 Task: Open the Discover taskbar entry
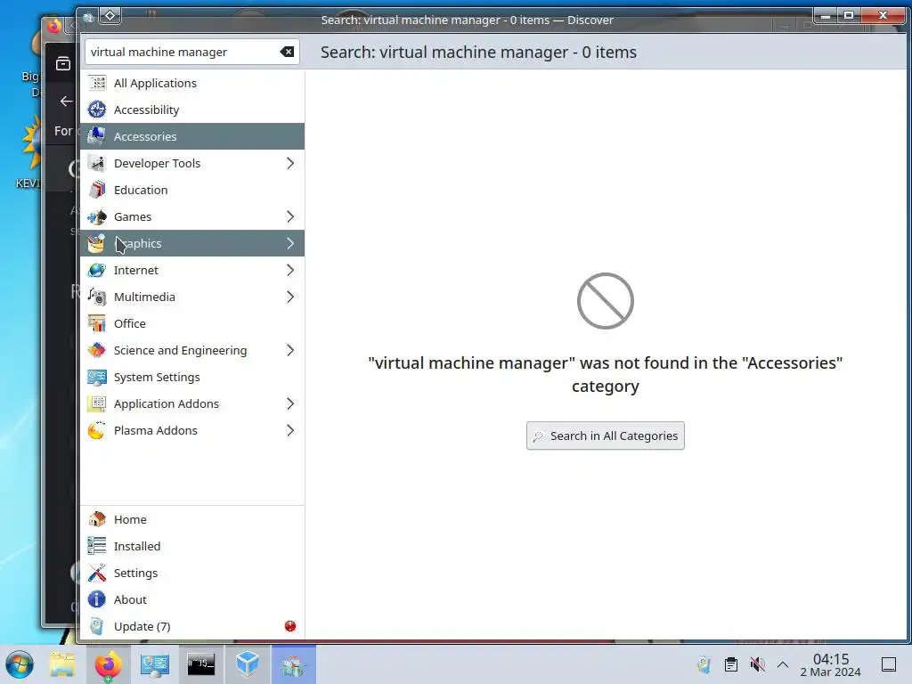[293, 664]
